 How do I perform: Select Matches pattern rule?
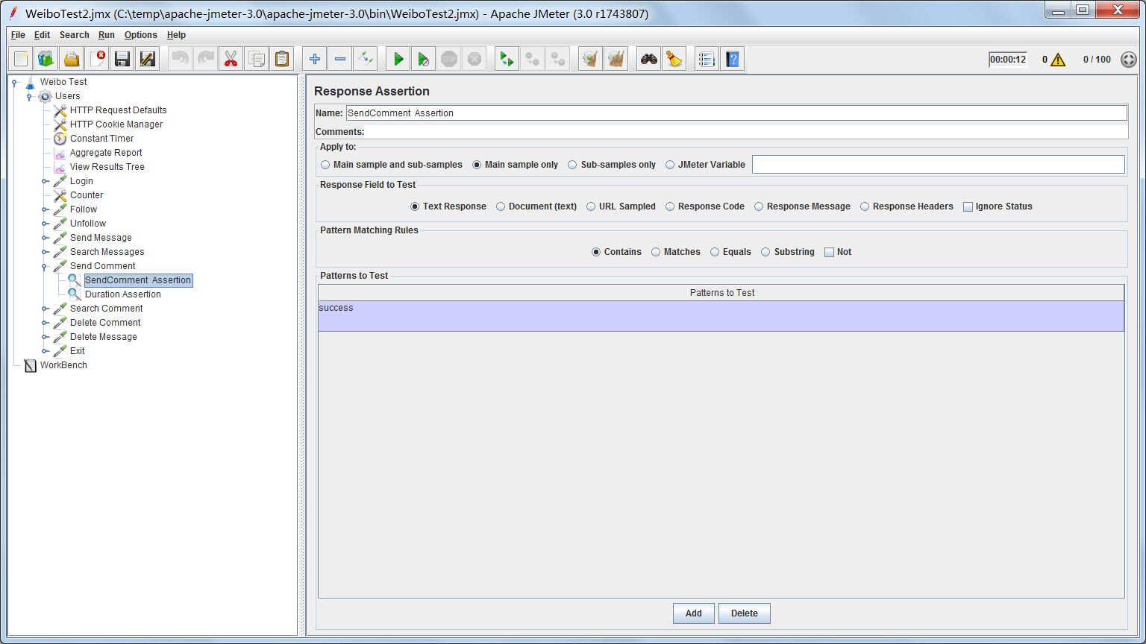676,252
